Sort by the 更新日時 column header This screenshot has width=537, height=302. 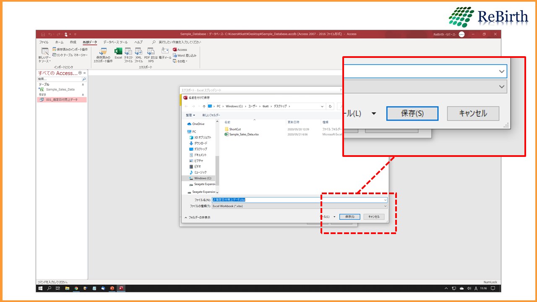(294, 122)
